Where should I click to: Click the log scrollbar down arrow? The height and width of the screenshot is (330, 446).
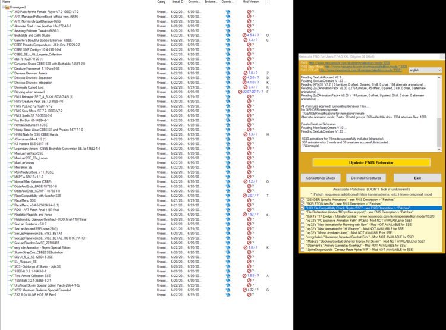439,149
